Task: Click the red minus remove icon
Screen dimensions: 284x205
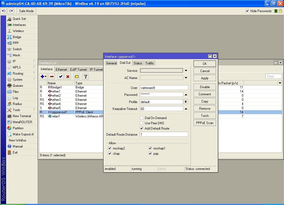Action: click(x=52, y=77)
